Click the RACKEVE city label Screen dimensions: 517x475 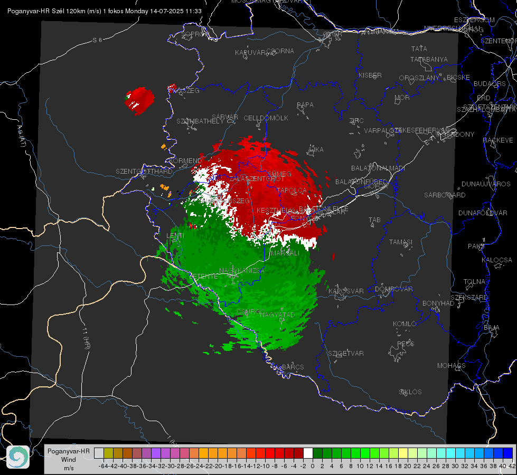(498, 140)
